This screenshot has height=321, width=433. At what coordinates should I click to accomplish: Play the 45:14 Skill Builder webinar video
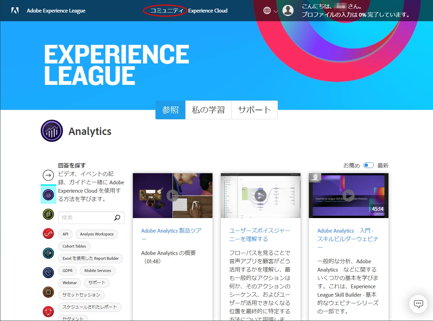tap(348, 195)
